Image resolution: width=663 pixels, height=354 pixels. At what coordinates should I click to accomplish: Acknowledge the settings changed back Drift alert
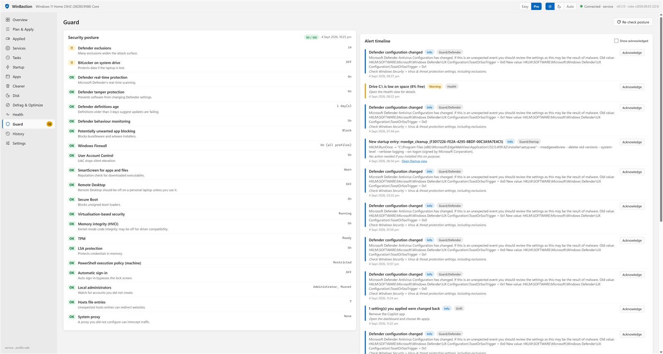632,309
